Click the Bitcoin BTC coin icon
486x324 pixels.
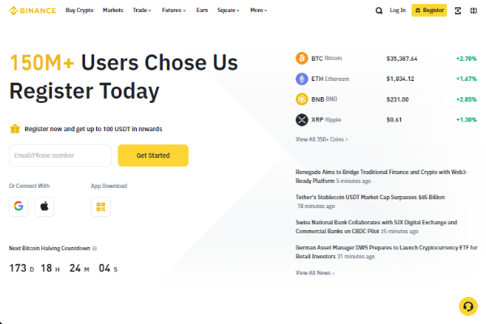[x=301, y=58]
